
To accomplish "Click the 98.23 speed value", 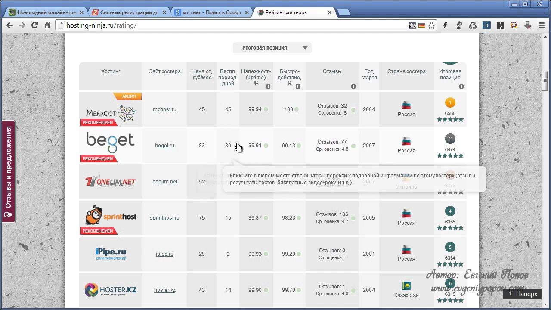I will [x=288, y=218].
